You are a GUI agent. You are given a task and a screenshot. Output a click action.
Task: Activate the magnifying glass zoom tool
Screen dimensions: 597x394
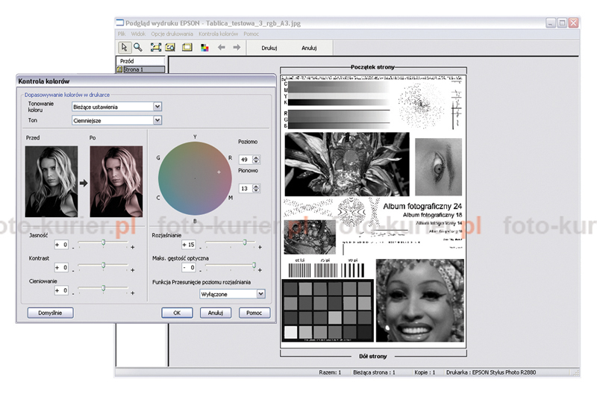click(x=137, y=47)
